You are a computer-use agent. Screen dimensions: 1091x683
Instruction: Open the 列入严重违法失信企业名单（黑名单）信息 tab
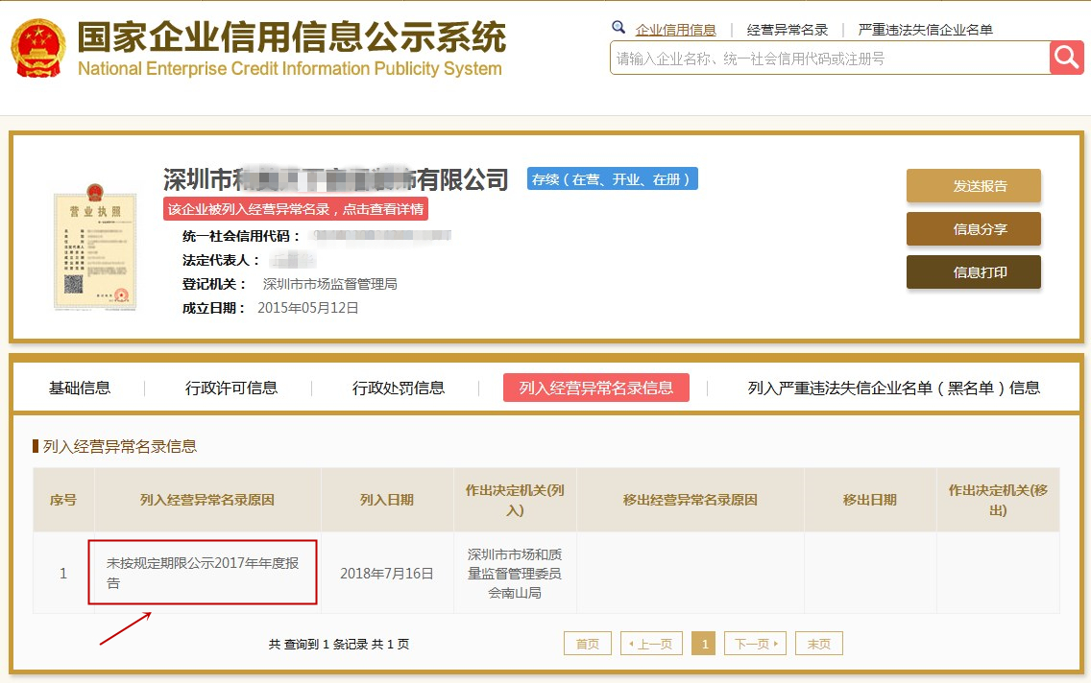coord(893,388)
